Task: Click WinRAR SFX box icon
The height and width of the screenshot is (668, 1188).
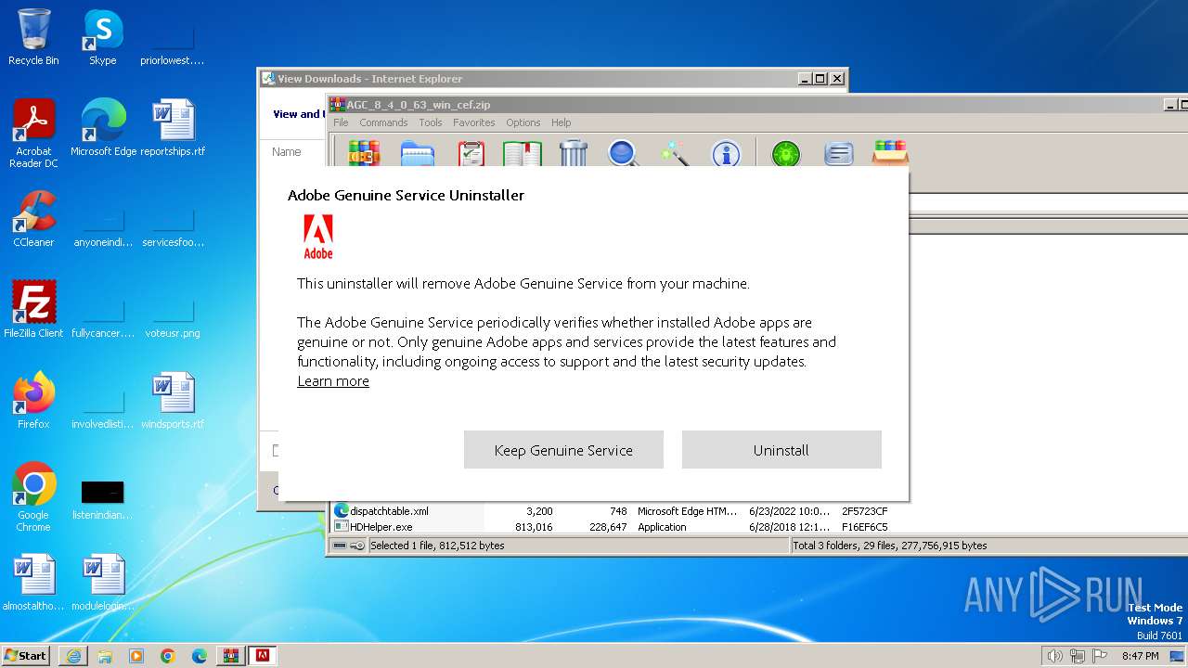Action: (x=890, y=153)
